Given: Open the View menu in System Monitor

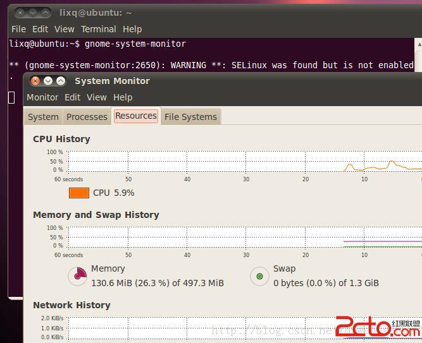Looking at the screenshot, I should (97, 97).
